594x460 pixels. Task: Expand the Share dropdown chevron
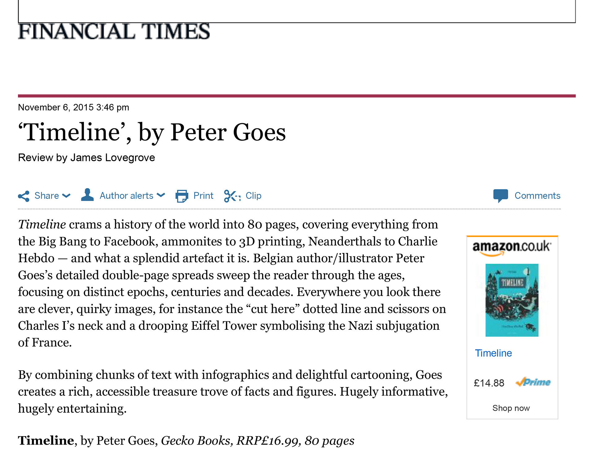click(66, 196)
